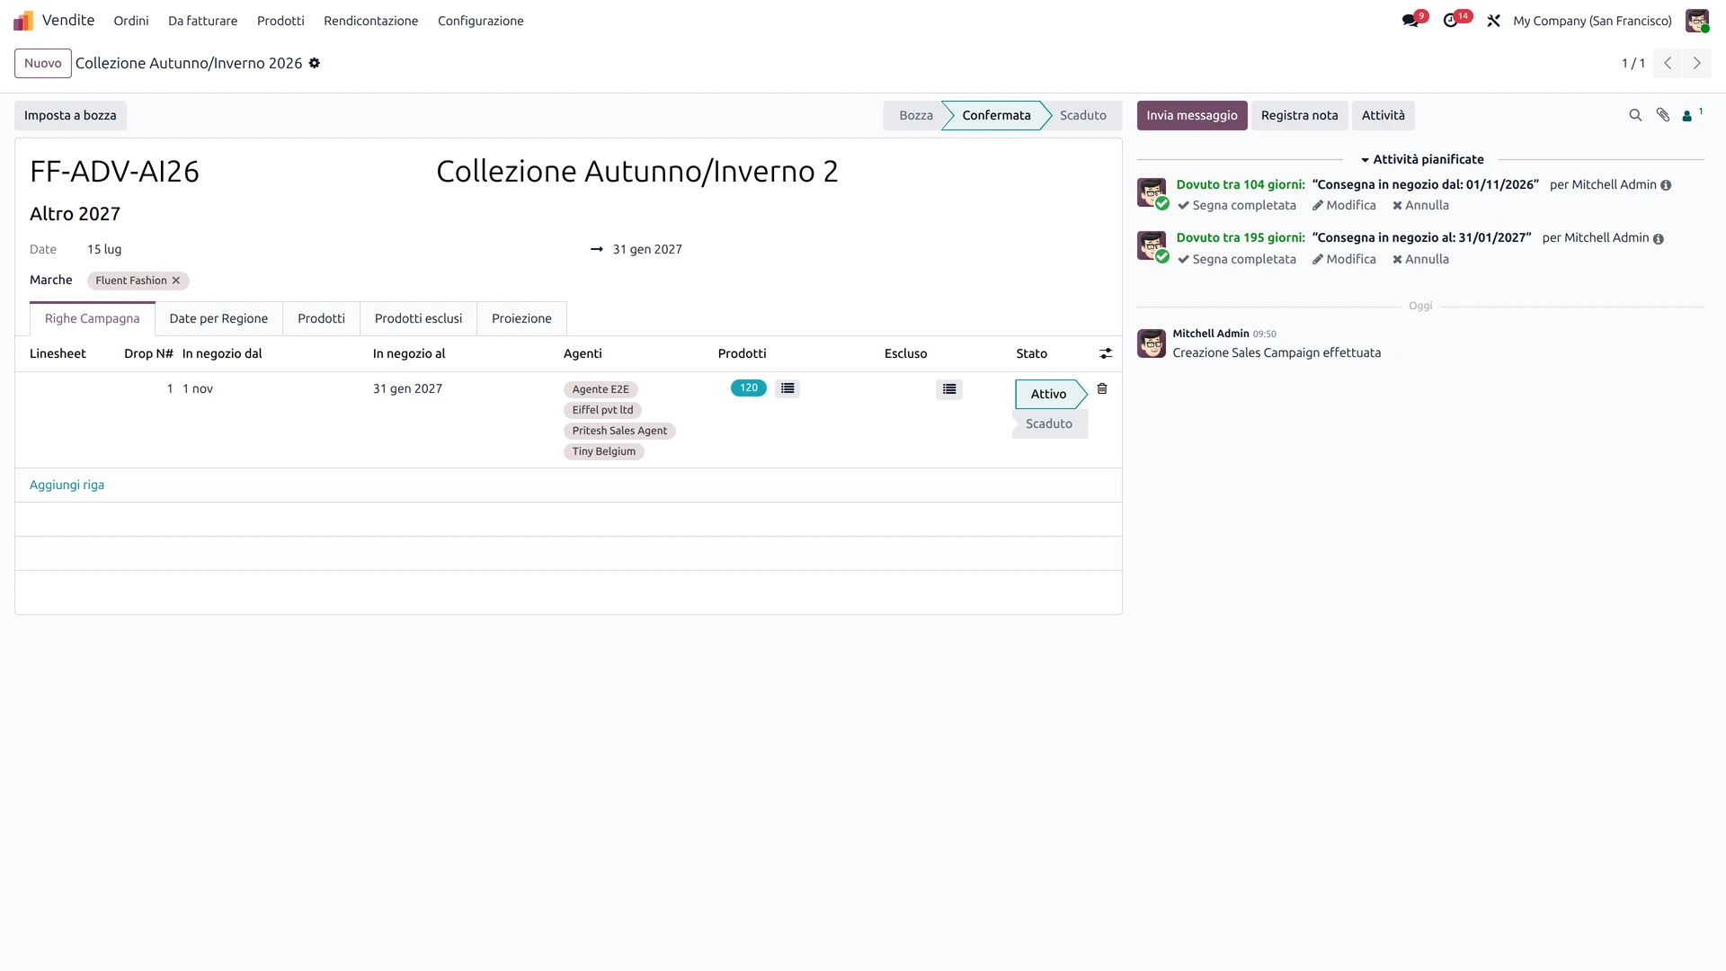Viewport: 1726px width, 971px height.
Task: Set the row Stato to Scaduto
Action: [1049, 423]
